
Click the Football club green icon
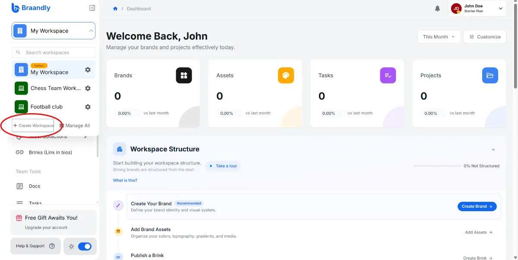point(21,107)
